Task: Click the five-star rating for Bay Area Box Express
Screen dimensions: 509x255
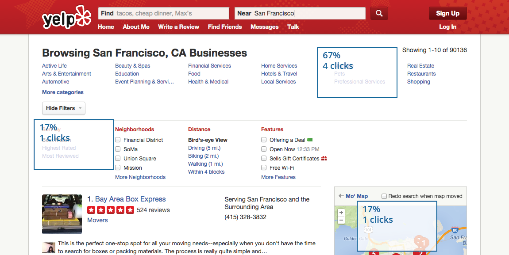Action: tap(111, 210)
